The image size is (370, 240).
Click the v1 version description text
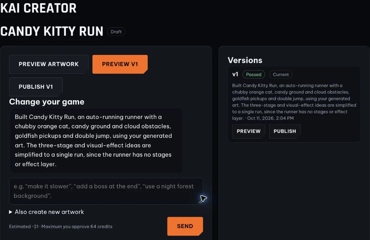pyautogui.click(x=294, y=102)
